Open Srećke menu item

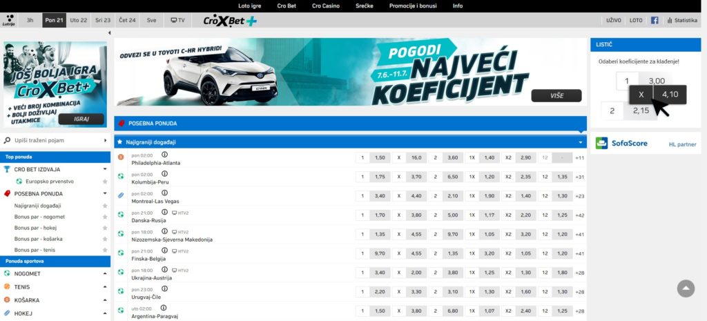[365, 6]
